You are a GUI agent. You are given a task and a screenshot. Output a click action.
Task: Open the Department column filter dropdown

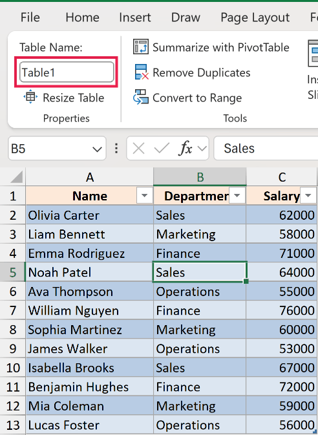coord(237,196)
